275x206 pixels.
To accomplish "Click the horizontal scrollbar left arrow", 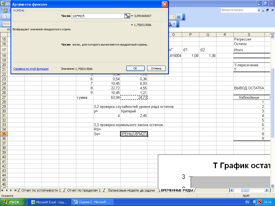I will (231, 190).
